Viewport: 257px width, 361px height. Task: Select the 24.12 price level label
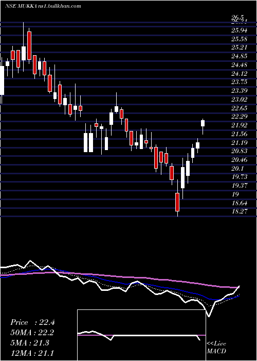click(239, 74)
